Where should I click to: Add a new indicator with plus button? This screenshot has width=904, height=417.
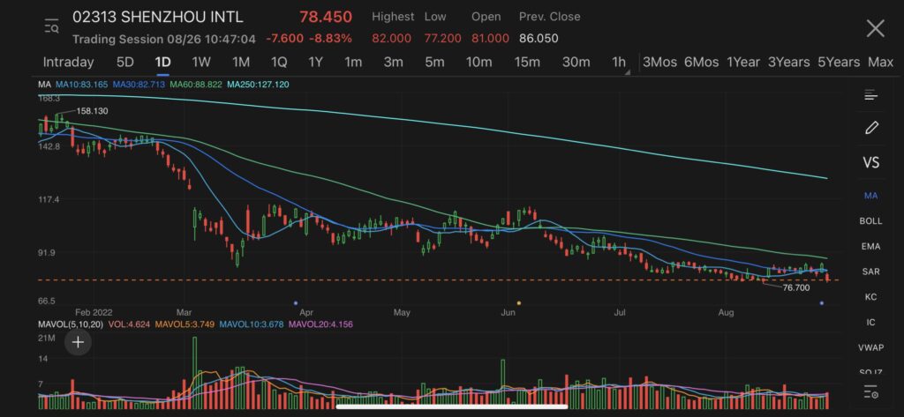[78, 343]
